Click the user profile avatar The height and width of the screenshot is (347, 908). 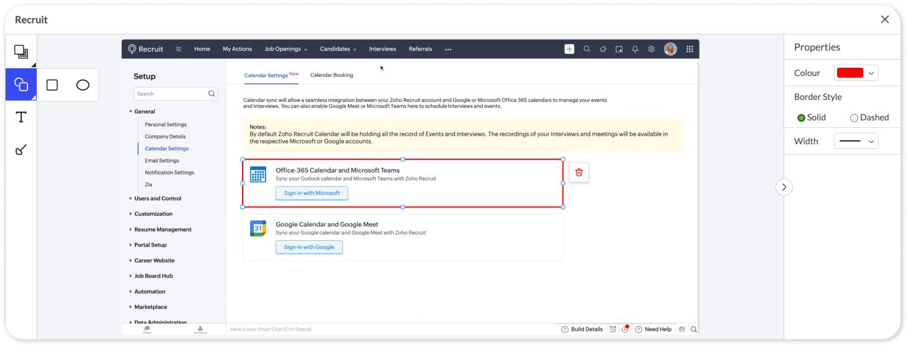[670, 49]
